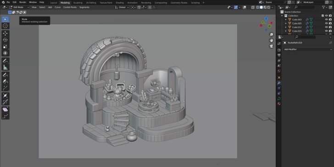
Task: Select the Tweak select tool
Action: (x=6, y=19)
